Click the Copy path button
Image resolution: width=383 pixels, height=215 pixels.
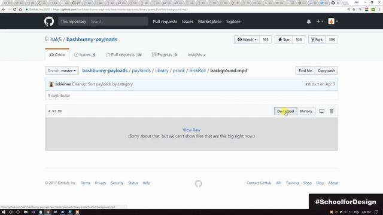click(x=326, y=70)
